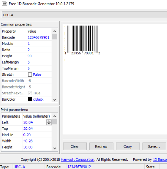Click the Ratio property label
Viewport: 167px width, 169px height.
[6, 50]
